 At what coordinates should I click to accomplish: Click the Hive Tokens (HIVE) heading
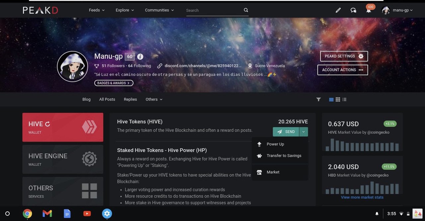point(140,122)
